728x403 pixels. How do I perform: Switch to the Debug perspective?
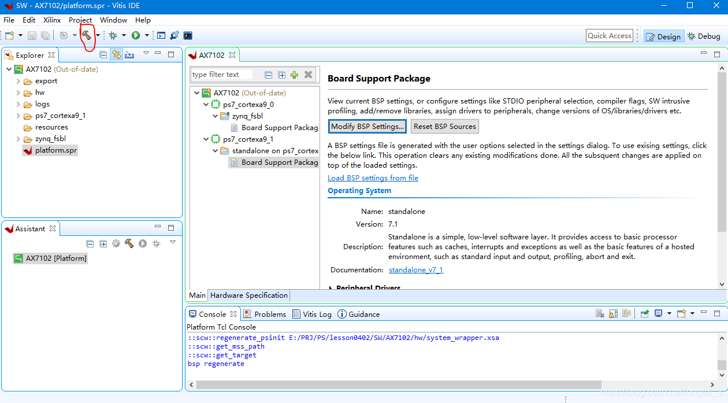tap(704, 36)
